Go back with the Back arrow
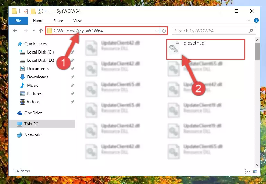The width and height of the screenshot is (266, 184). 15,31
